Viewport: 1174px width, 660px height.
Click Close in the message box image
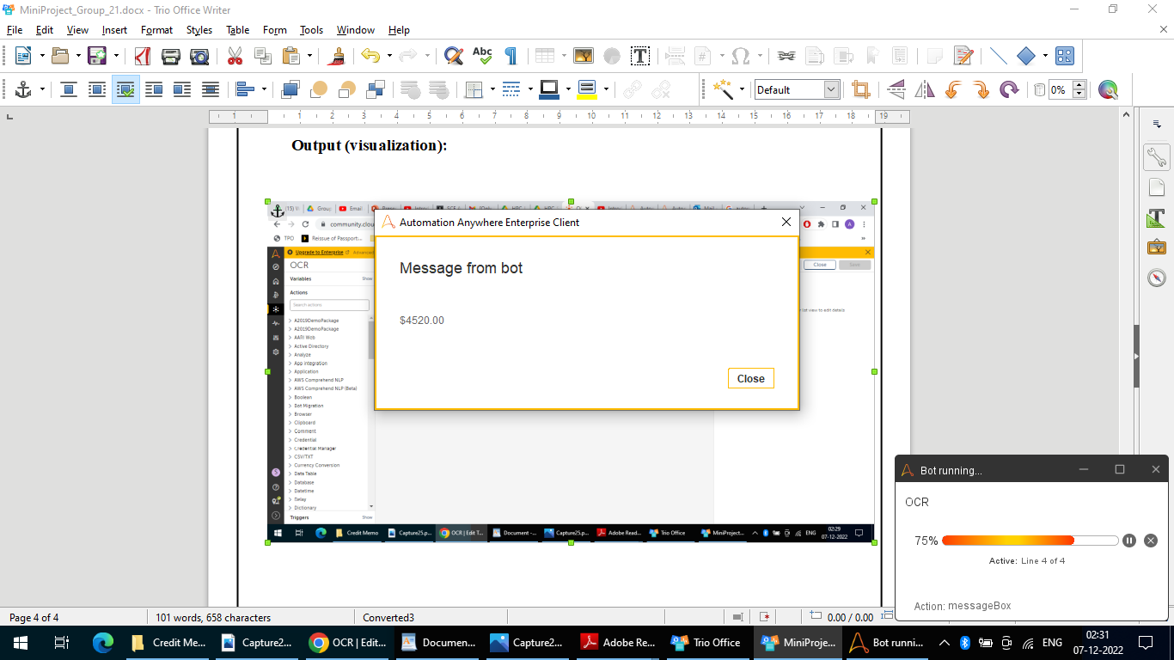tap(750, 378)
